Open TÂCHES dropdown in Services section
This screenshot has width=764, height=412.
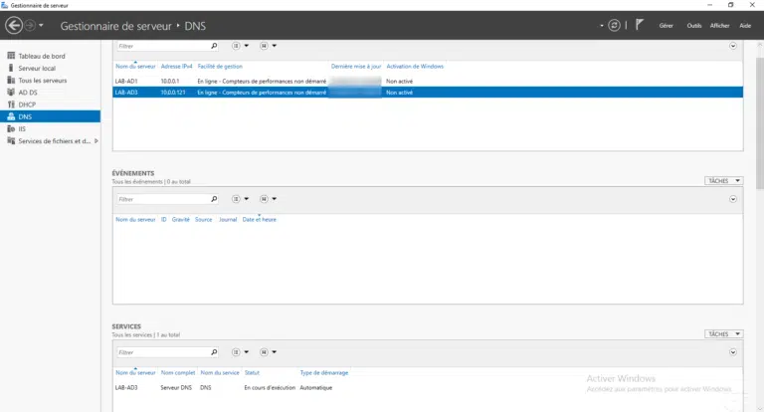[723, 334]
